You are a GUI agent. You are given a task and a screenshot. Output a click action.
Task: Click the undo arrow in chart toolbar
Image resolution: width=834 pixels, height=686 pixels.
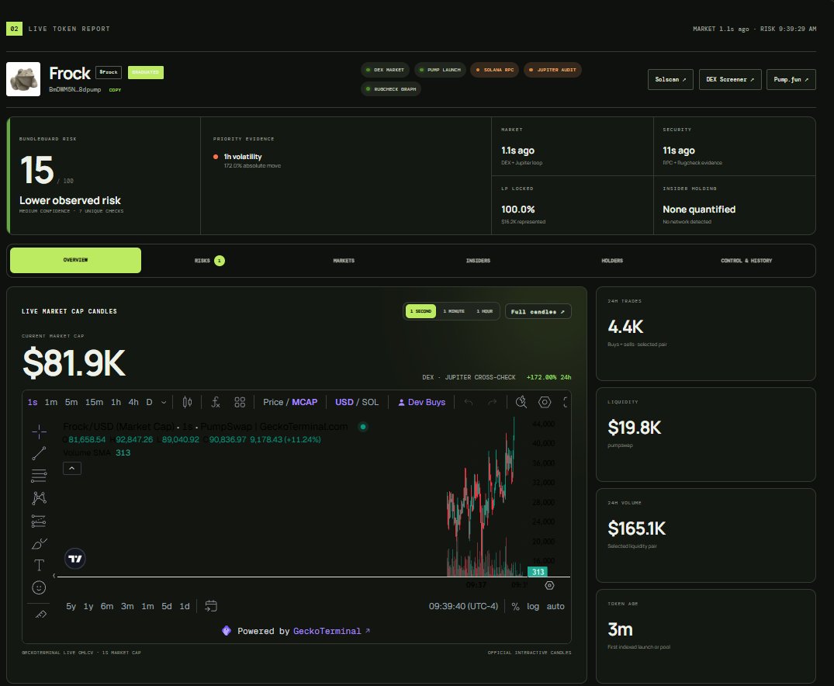[468, 402]
